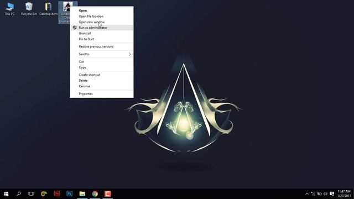Choose Copy in the context menu
The image size is (354, 199).
pos(101,67)
